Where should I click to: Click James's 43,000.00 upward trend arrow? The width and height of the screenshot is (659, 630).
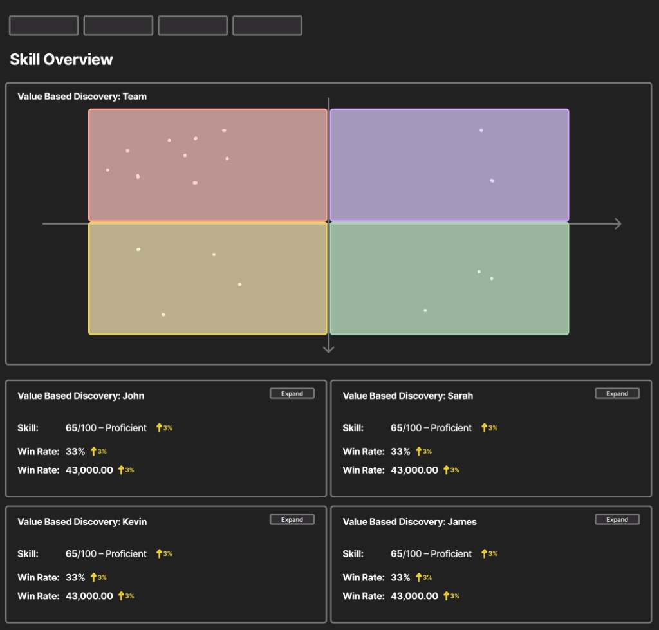tap(447, 595)
